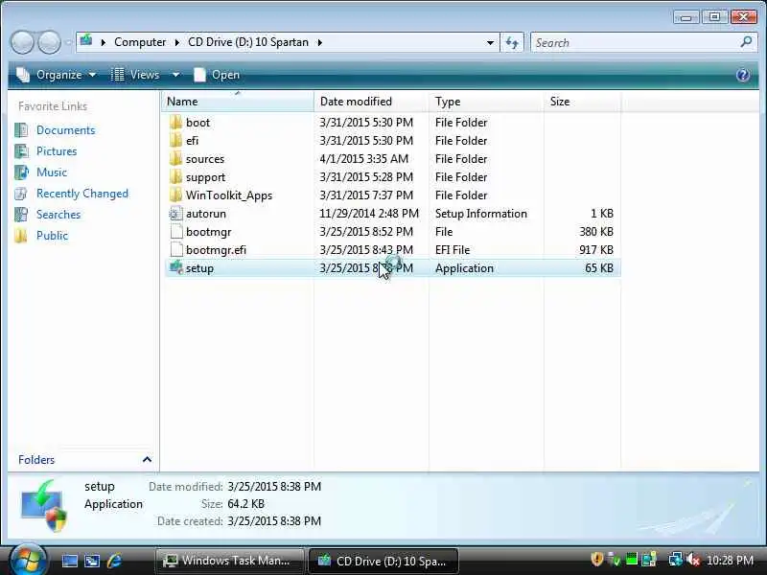Click 'EFI File' type cell
Screen dimensions: 767x575
pyautogui.click(x=453, y=250)
